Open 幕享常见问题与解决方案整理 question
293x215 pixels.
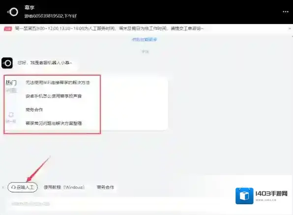tap(54, 123)
